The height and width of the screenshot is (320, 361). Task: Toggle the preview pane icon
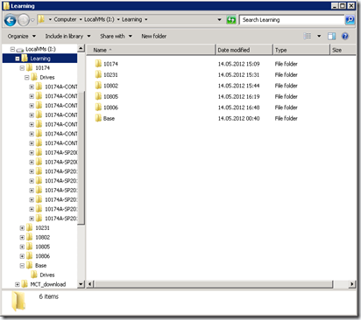(x=331, y=36)
